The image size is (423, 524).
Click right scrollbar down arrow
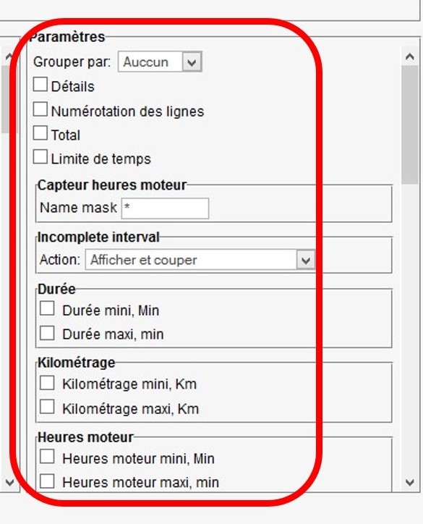[x=410, y=482]
